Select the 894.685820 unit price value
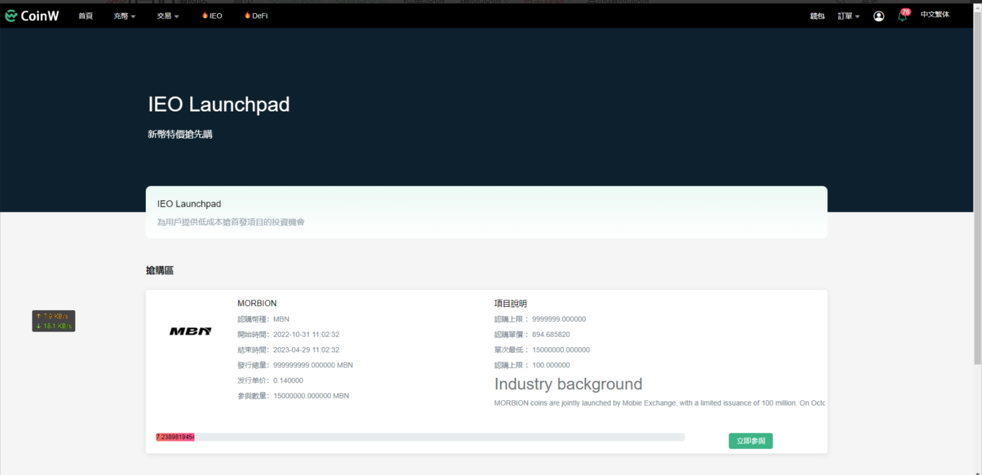 click(551, 335)
